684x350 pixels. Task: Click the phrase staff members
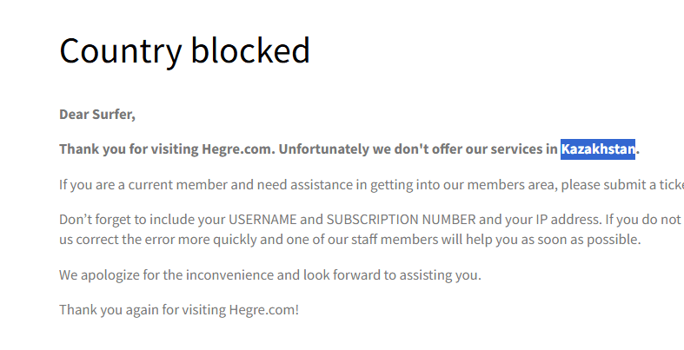click(x=428, y=240)
